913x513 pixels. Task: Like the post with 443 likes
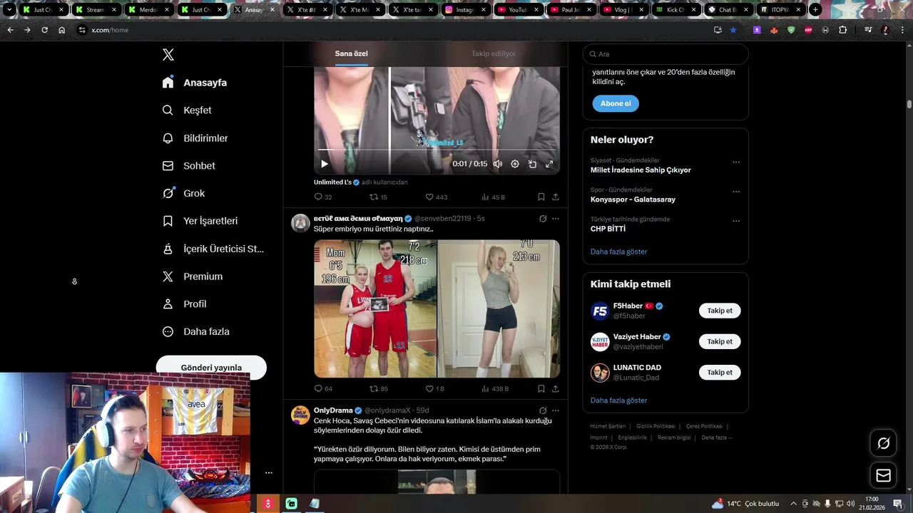click(436, 197)
